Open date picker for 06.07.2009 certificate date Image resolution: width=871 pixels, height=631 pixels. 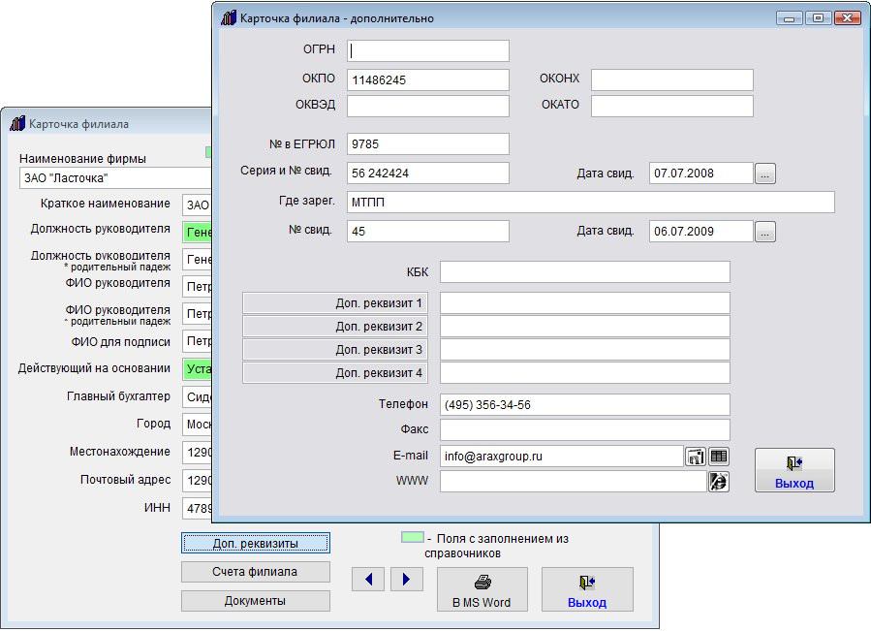pos(765,232)
